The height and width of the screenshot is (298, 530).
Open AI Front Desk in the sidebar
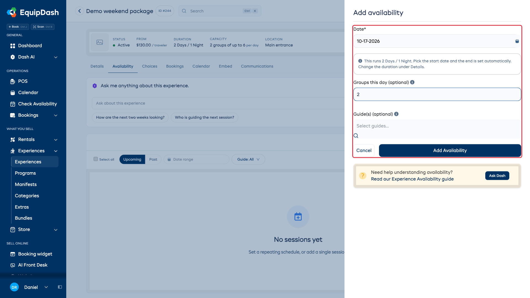33,265
